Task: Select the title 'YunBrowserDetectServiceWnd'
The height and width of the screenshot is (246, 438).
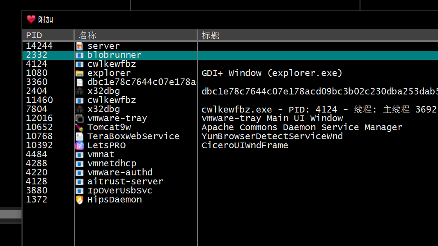Action: [x=272, y=136]
